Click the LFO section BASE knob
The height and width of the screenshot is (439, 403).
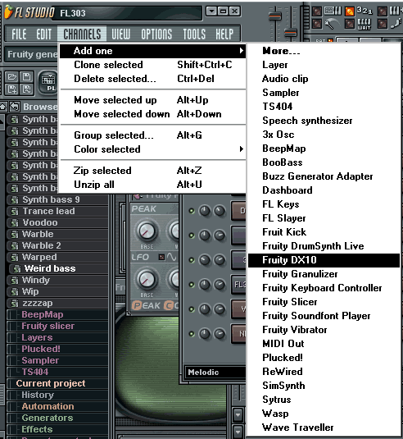[147, 280]
